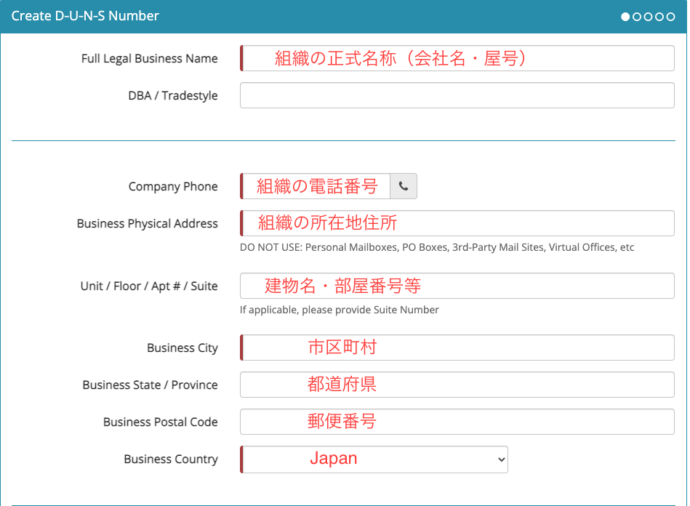Select the first filled progress step dot
Screen dimensions: 690x506
point(626,17)
